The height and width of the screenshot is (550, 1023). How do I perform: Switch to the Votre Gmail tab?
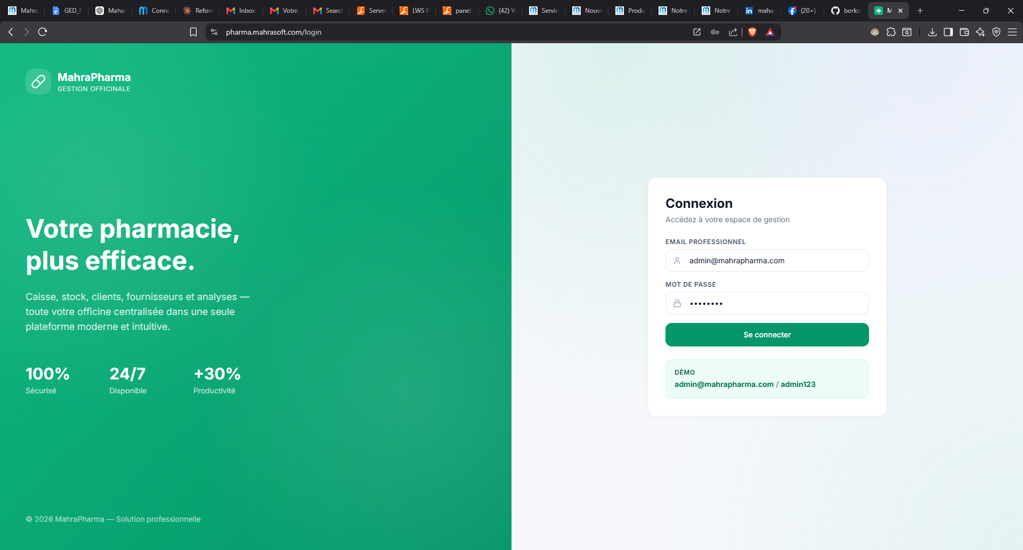[x=285, y=11]
